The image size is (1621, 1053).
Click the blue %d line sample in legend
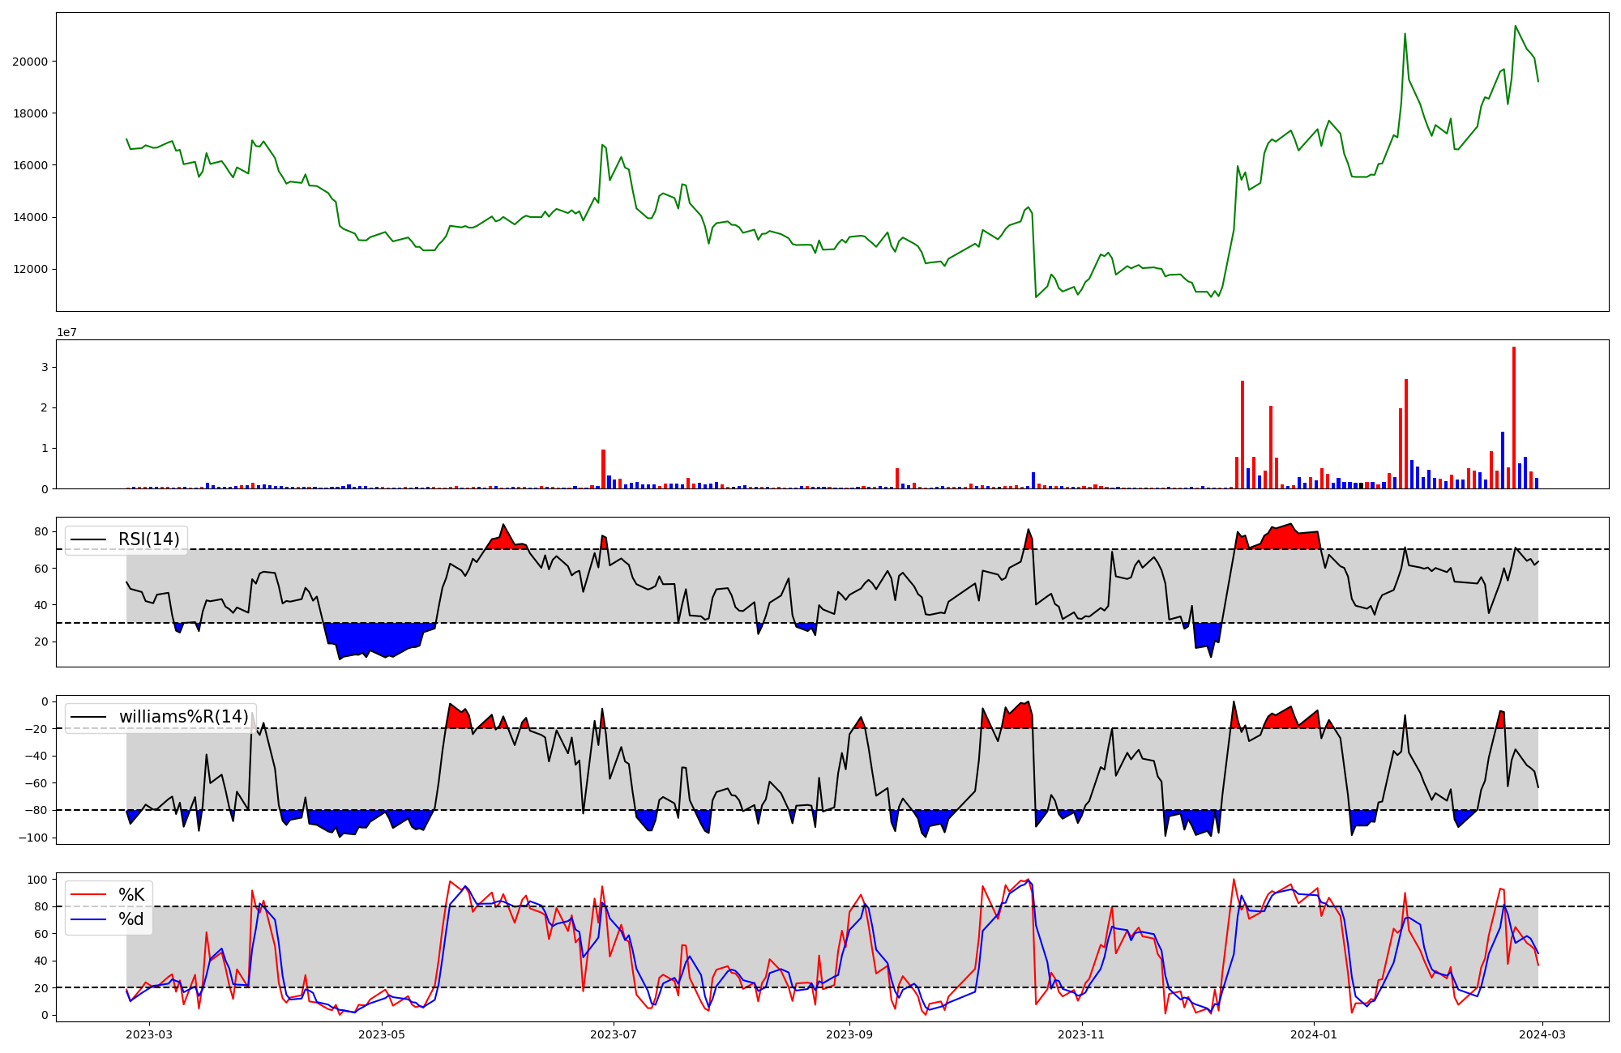click(x=89, y=919)
